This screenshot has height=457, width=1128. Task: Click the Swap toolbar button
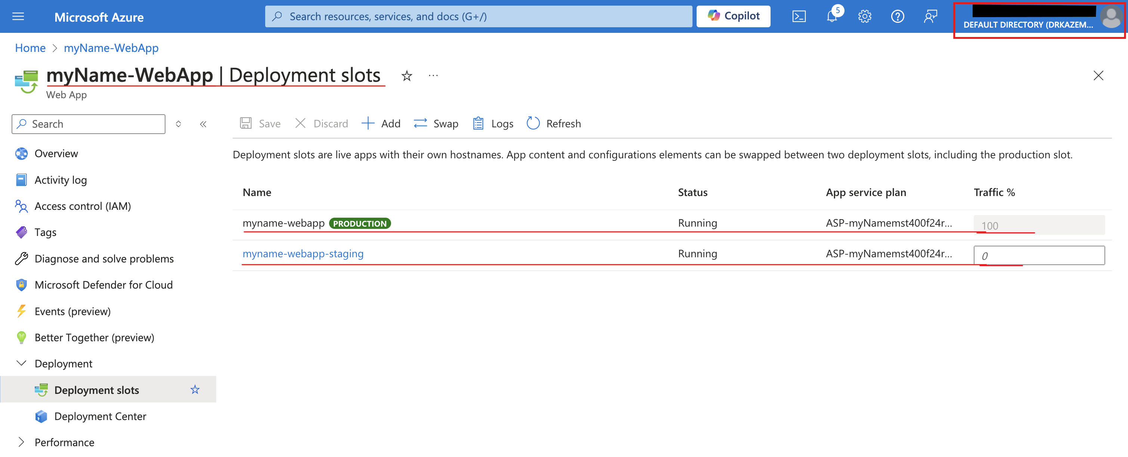(436, 124)
